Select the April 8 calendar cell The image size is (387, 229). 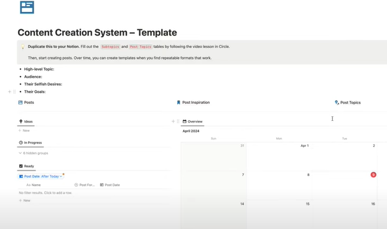coord(279,186)
